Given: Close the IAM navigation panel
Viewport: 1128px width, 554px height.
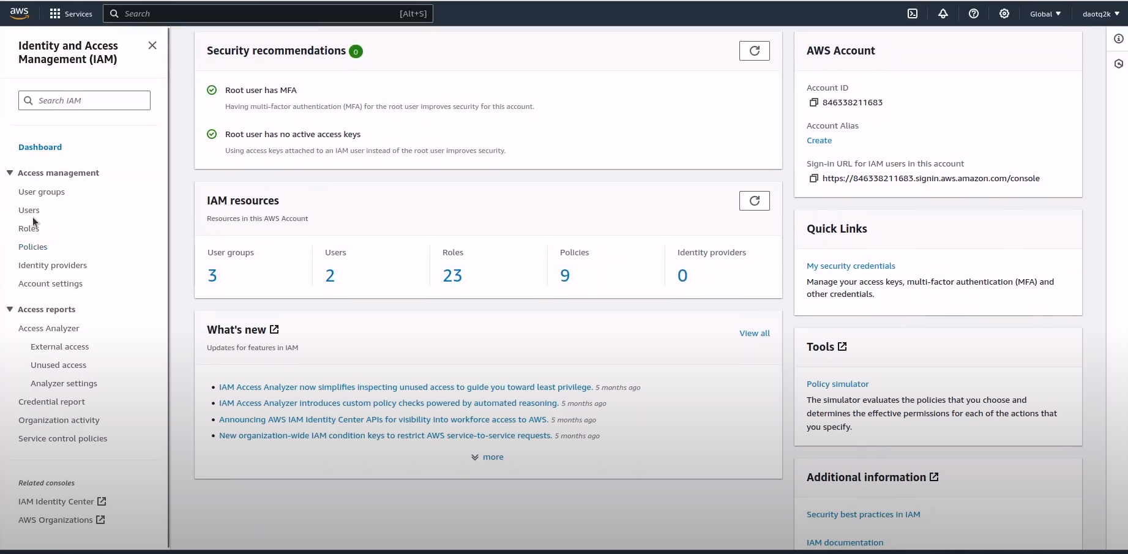Looking at the screenshot, I should tap(152, 45).
